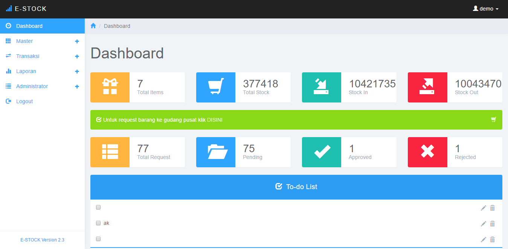This screenshot has height=249, width=508.
Task: Expand the Administrator menu plus sign
Action: pyautogui.click(x=77, y=87)
